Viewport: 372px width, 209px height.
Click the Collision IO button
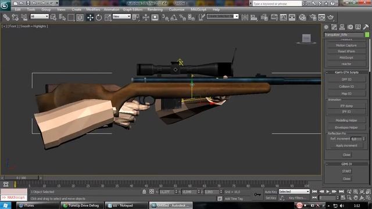(x=346, y=87)
